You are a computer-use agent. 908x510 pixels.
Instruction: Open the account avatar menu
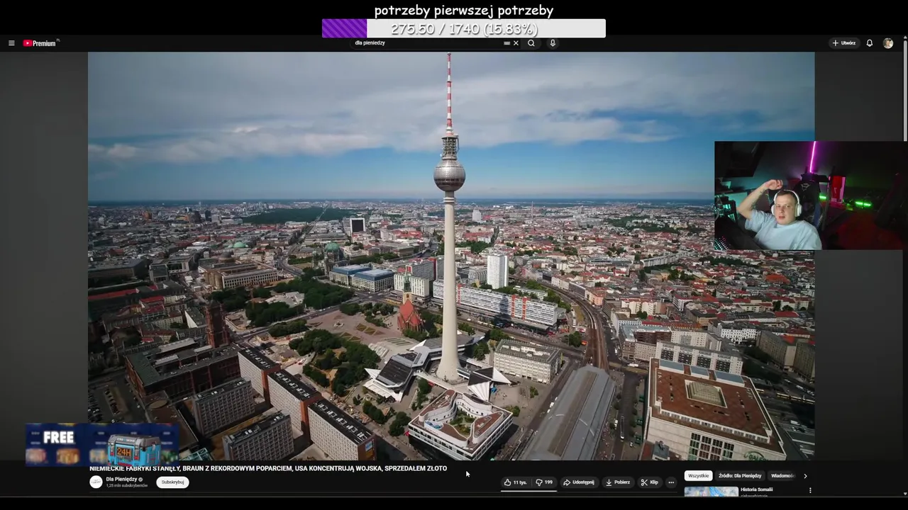[888, 43]
